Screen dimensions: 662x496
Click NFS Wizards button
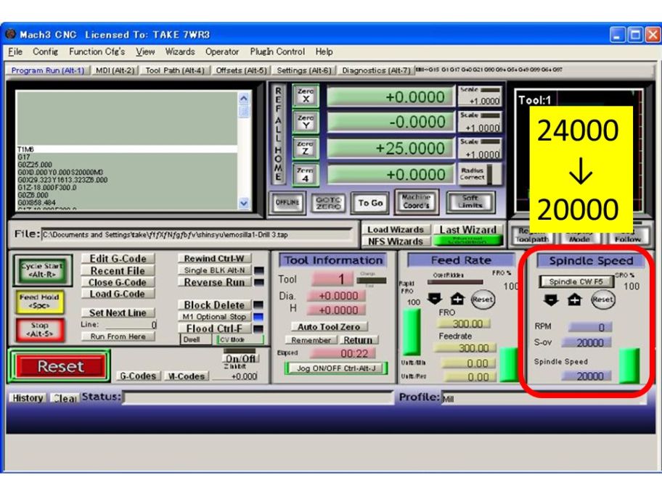coord(396,241)
